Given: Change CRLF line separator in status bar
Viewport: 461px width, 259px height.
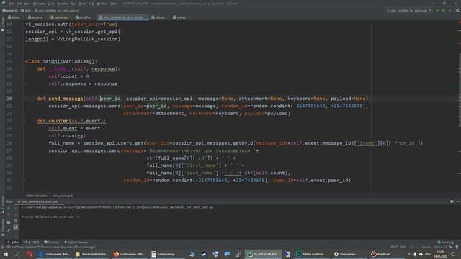Looking at the screenshot, I should 403,247.
